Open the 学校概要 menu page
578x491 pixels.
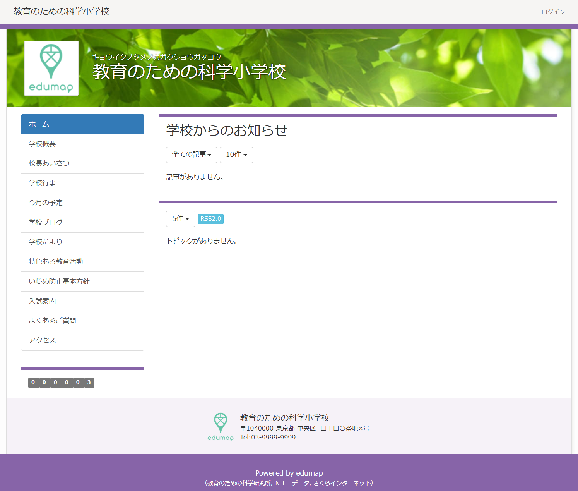pyautogui.click(x=82, y=144)
